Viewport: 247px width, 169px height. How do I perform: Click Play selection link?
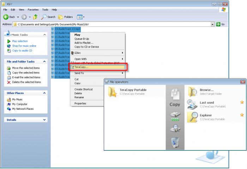tap(20, 41)
